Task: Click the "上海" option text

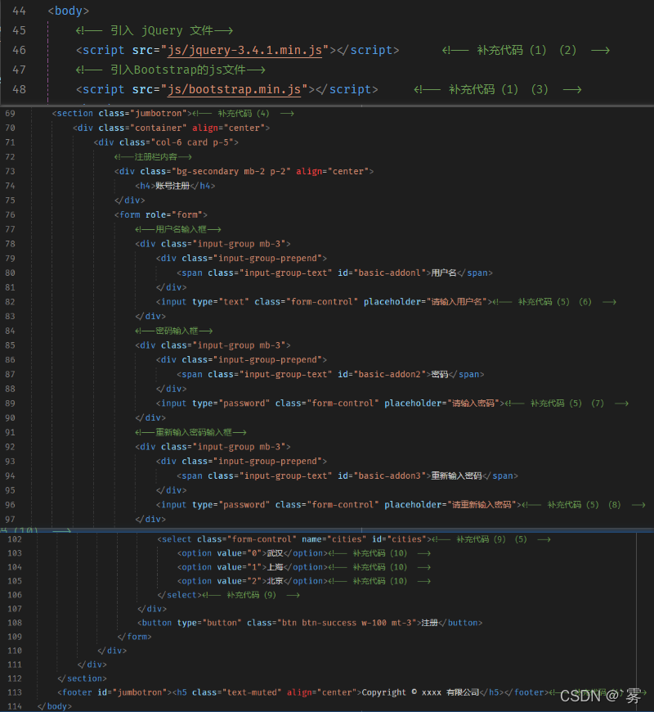Action: point(275,567)
